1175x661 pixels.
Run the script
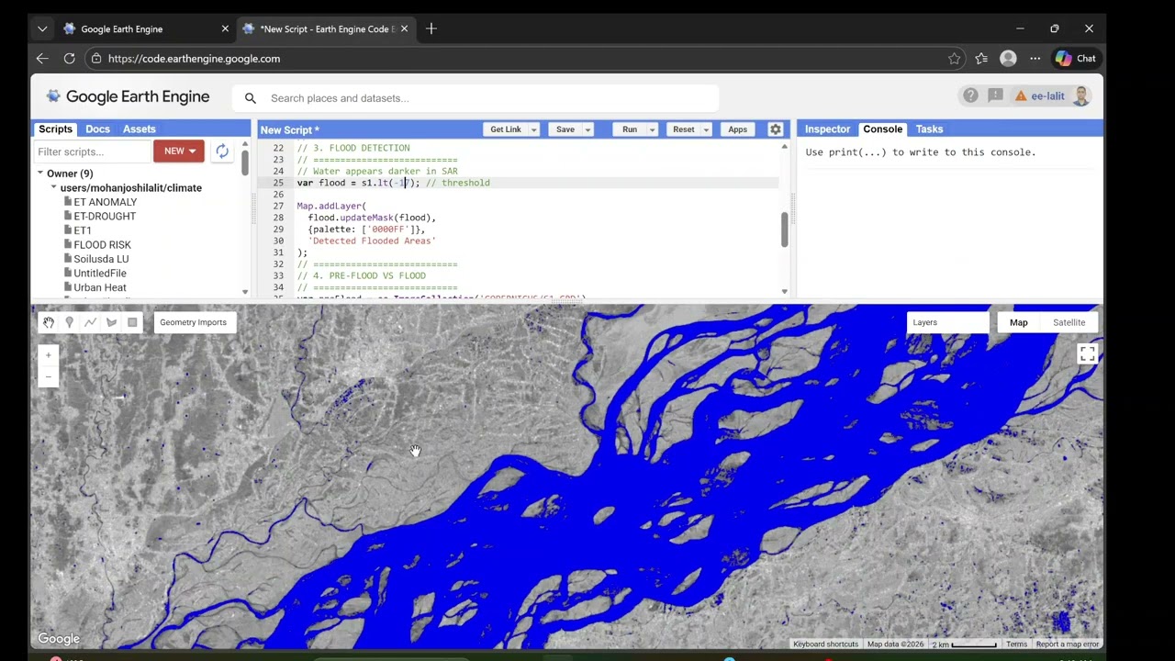(x=630, y=129)
